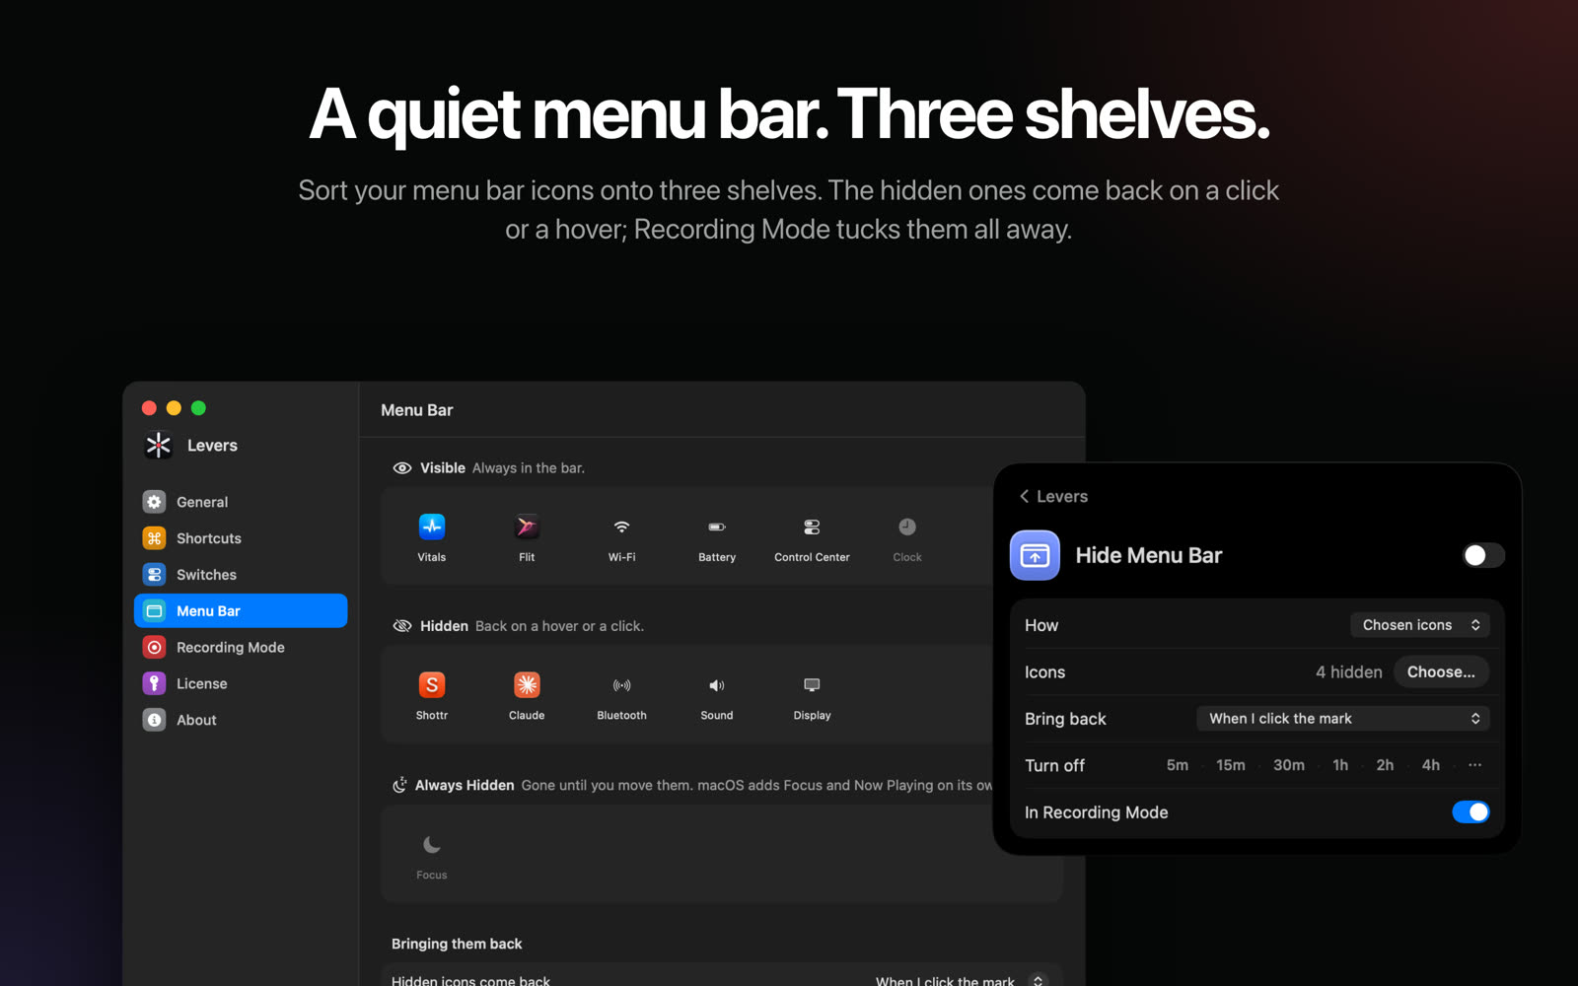Go back to Levers in popover
The width and height of the screenshot is (1578, 986).
(x=1053, y=497)
